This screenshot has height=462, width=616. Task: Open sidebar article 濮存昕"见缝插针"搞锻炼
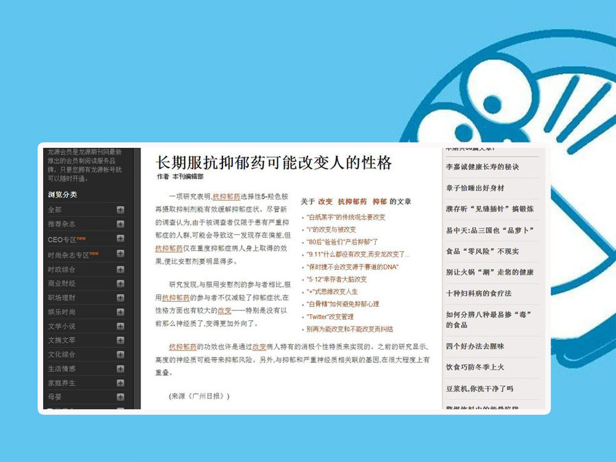tap(490, 209)
